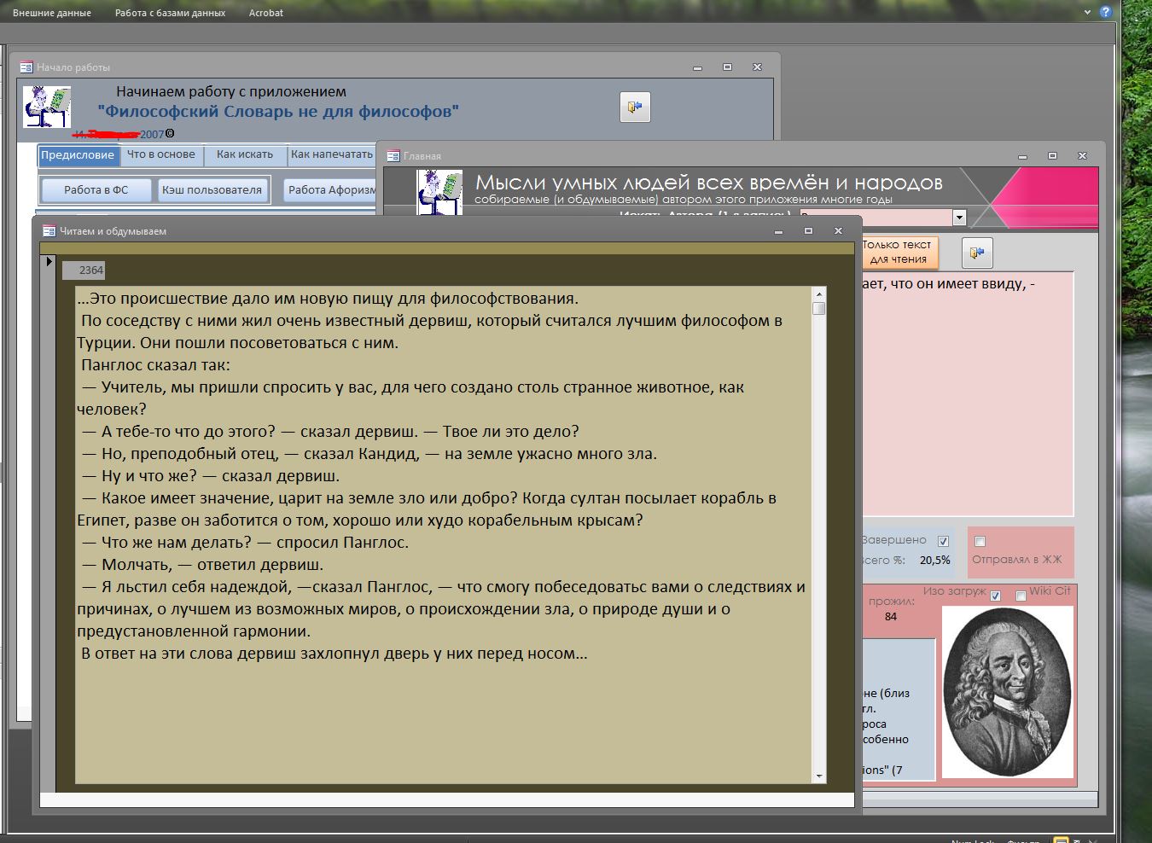Maximize the Читаем и обдумываем window
This screenshot has height=843, width=1152.
[x=808, y=231]
